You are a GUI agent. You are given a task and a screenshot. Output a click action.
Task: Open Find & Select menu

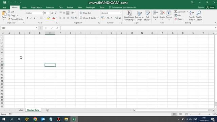pyautogui.click(x=199, y=16)
